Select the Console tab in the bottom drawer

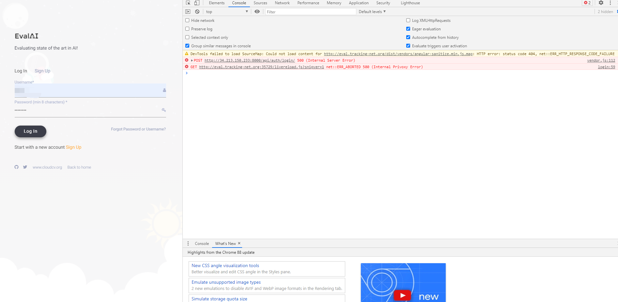tap(202, 244)
